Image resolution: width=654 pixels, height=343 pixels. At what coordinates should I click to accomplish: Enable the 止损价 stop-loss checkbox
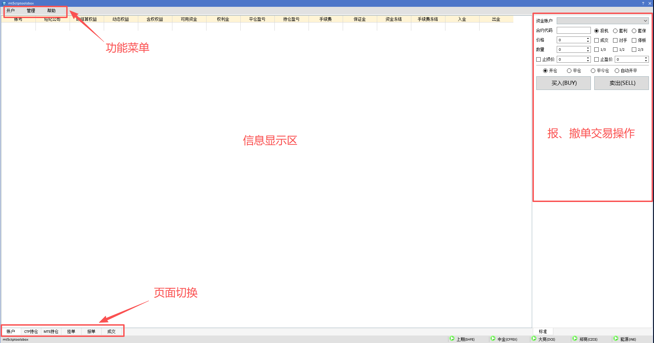(x=539, y=59)
